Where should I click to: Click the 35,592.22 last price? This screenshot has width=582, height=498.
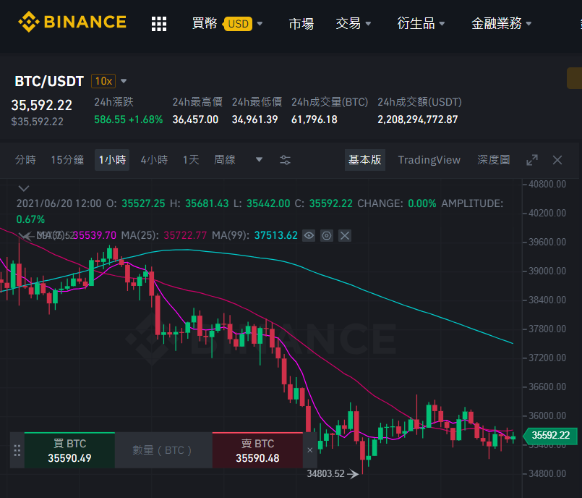tap(42, 106)
